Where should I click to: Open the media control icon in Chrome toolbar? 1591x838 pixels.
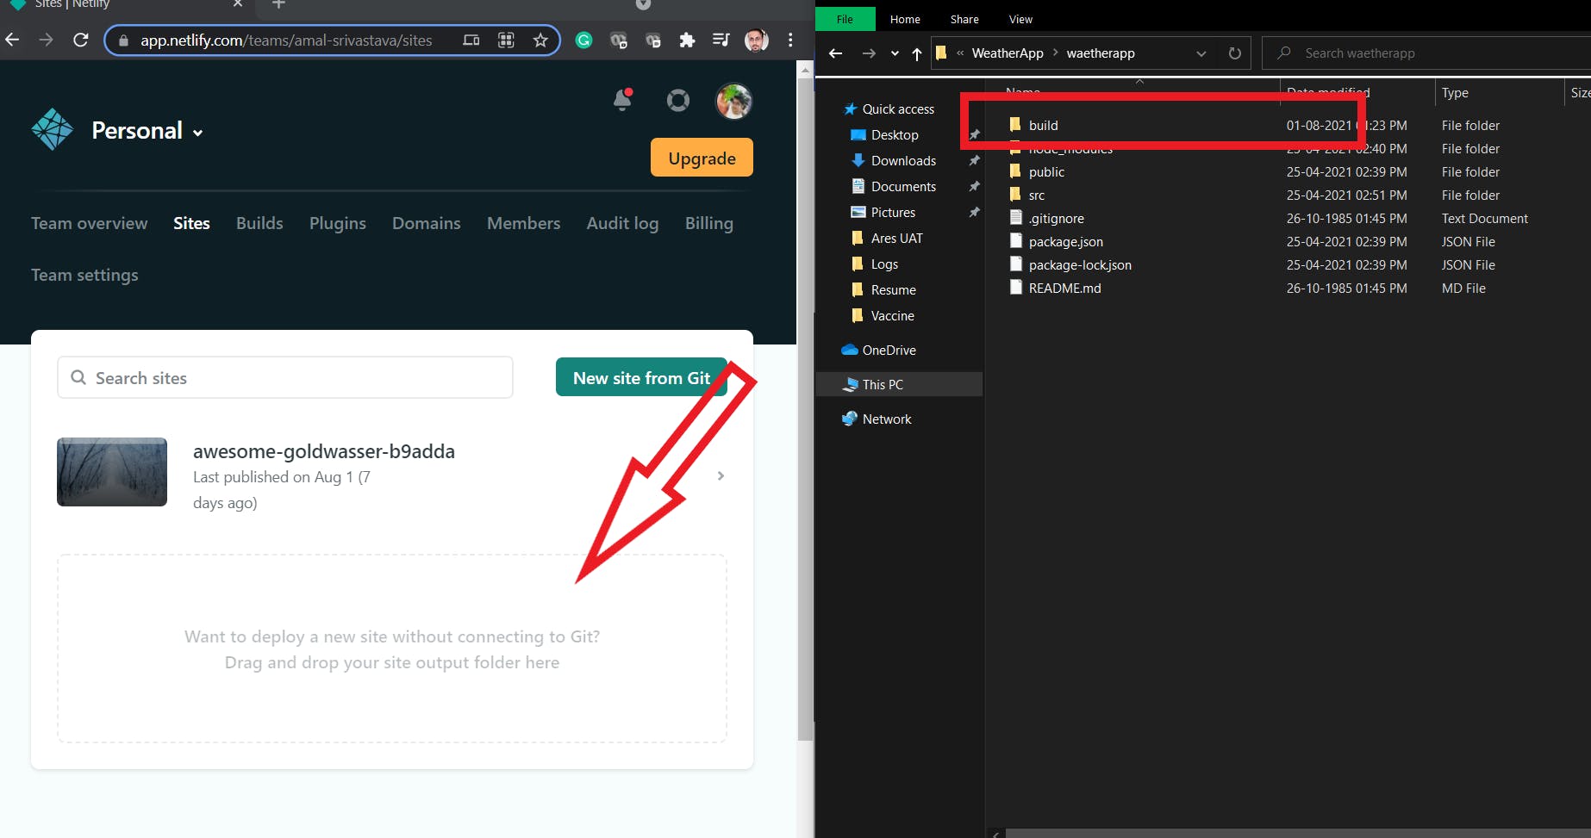click(x=721, y=40)
